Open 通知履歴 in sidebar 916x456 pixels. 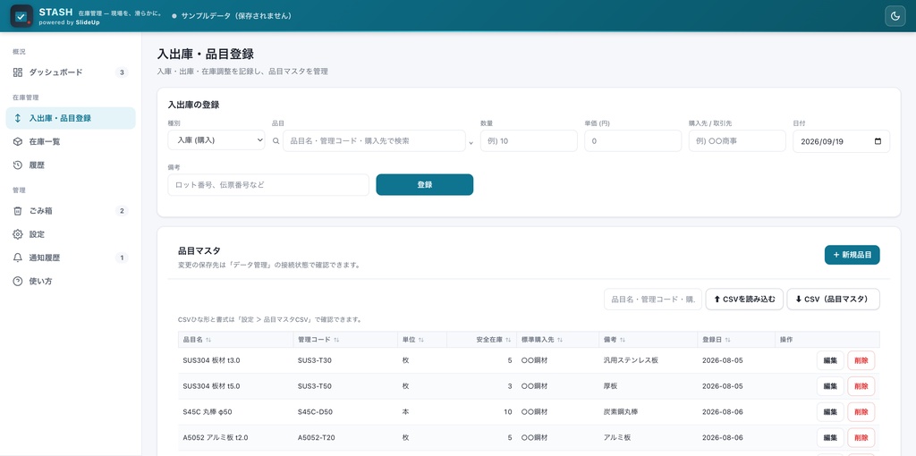click(70, 258)
